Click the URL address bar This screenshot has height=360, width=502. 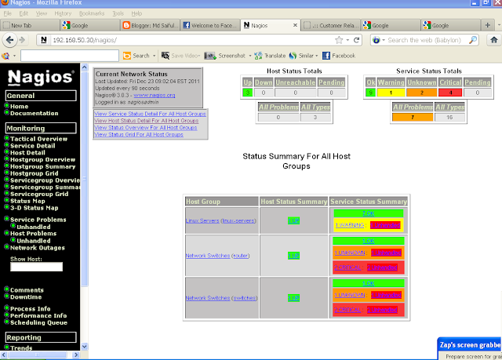tap(192, 40)
